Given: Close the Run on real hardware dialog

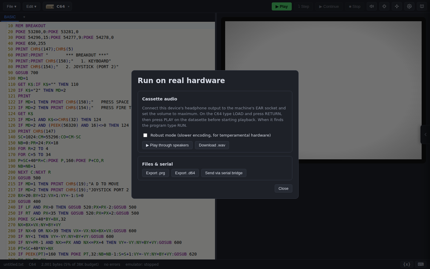Looking at the screenshot, I should tap(283, 189).
